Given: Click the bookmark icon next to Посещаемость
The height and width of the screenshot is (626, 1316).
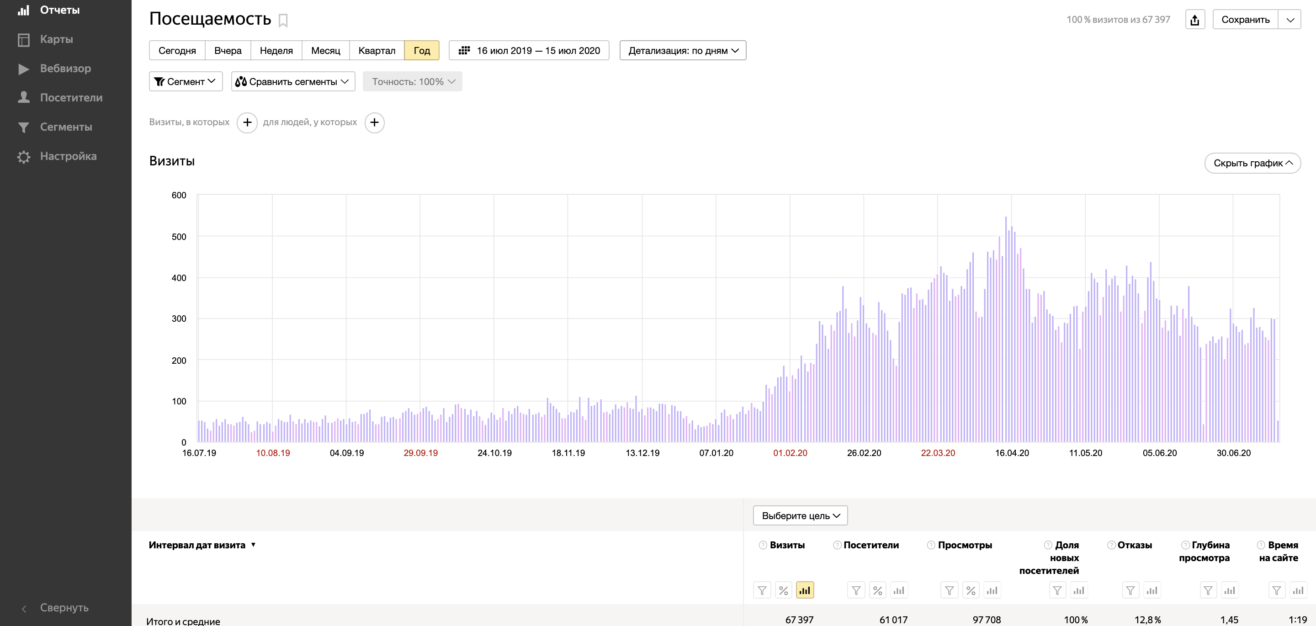Looking at the screenshot, I should click(283, 21).
